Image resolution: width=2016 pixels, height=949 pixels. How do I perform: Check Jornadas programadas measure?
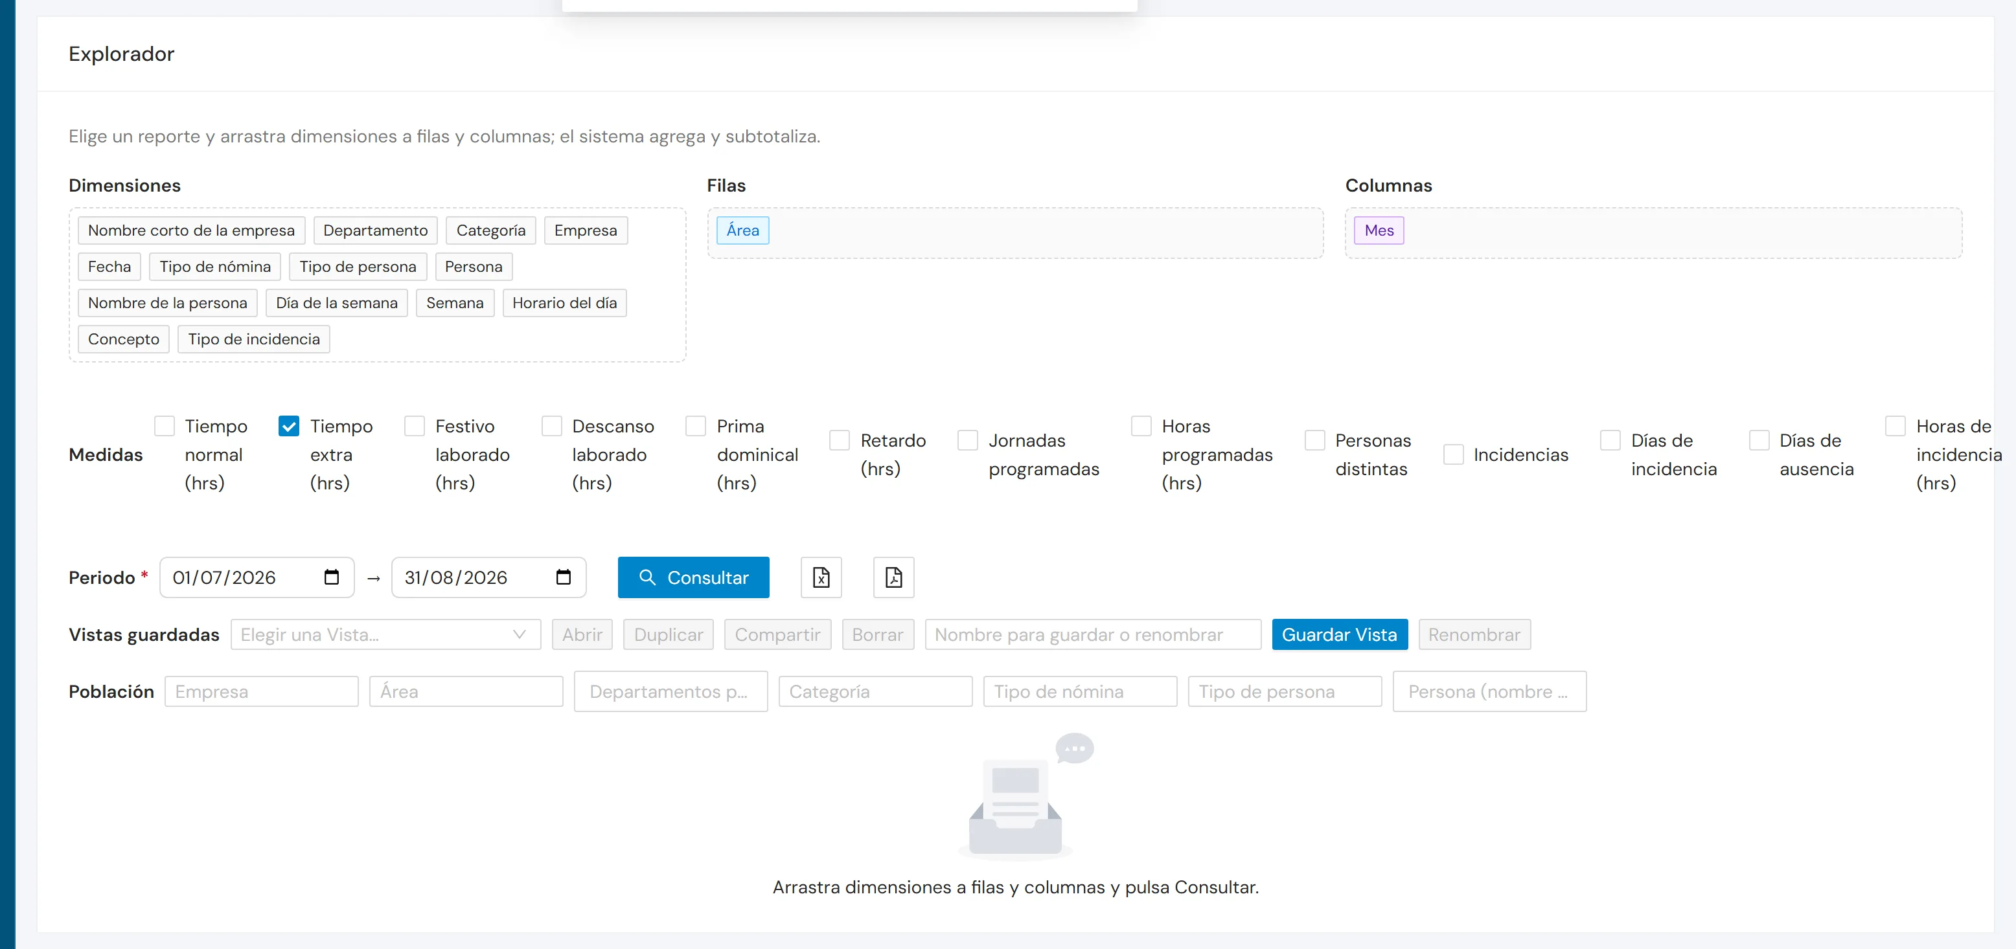tap(968, 440)
